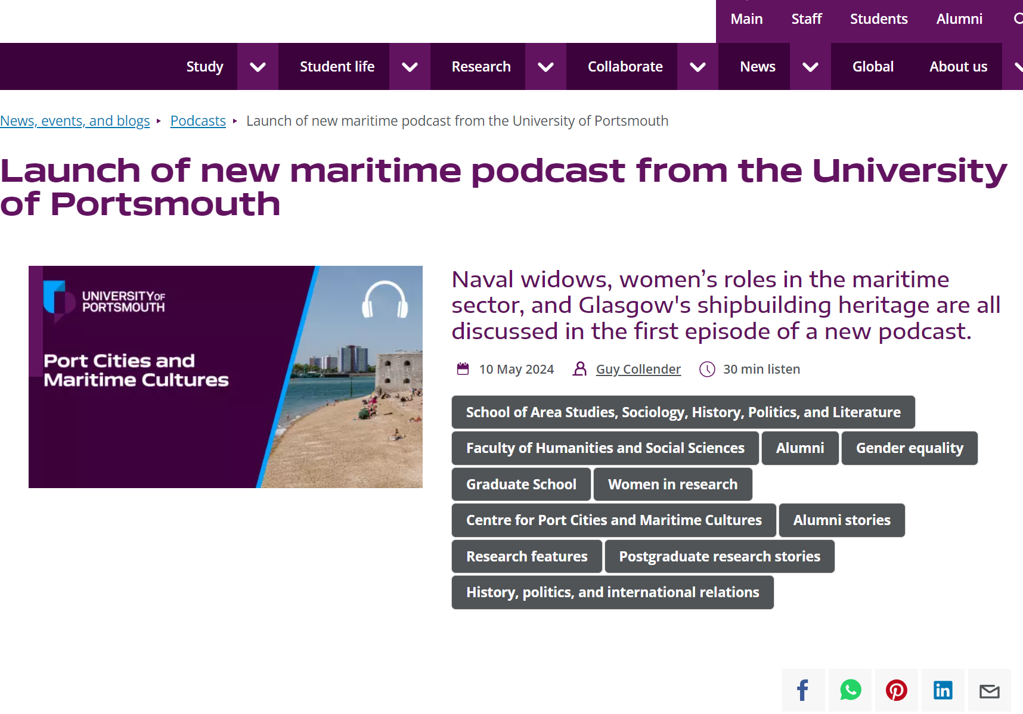Open the Global navigation item
Viewport: 1023px width, 714px height.
(x=873, y=67)
